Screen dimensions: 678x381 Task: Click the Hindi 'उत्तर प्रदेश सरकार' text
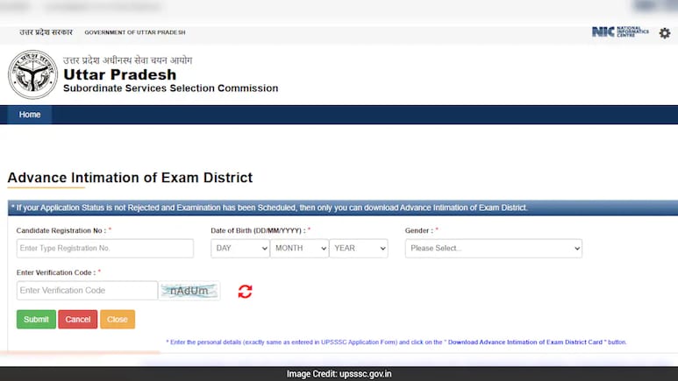pos(46,32)
